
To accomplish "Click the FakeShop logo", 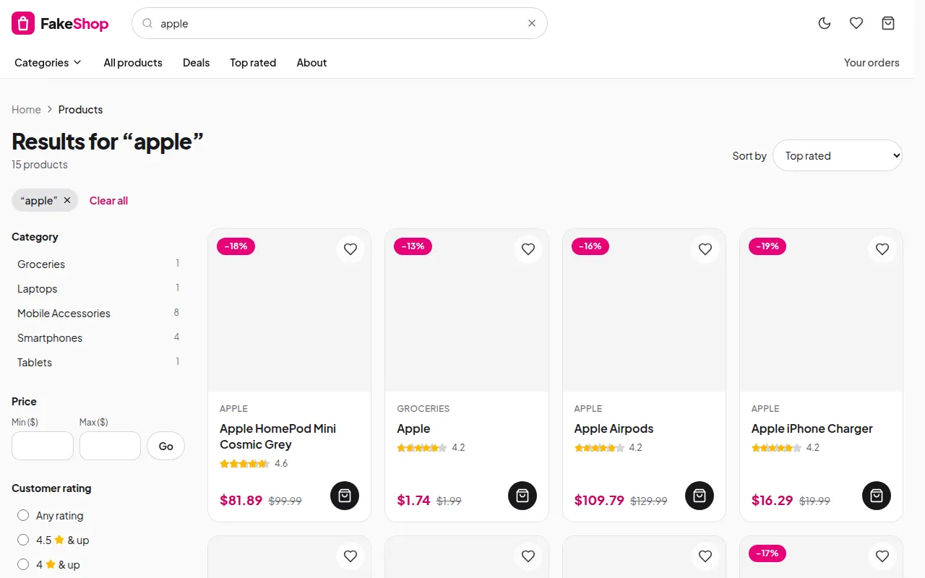I will 60,23.
